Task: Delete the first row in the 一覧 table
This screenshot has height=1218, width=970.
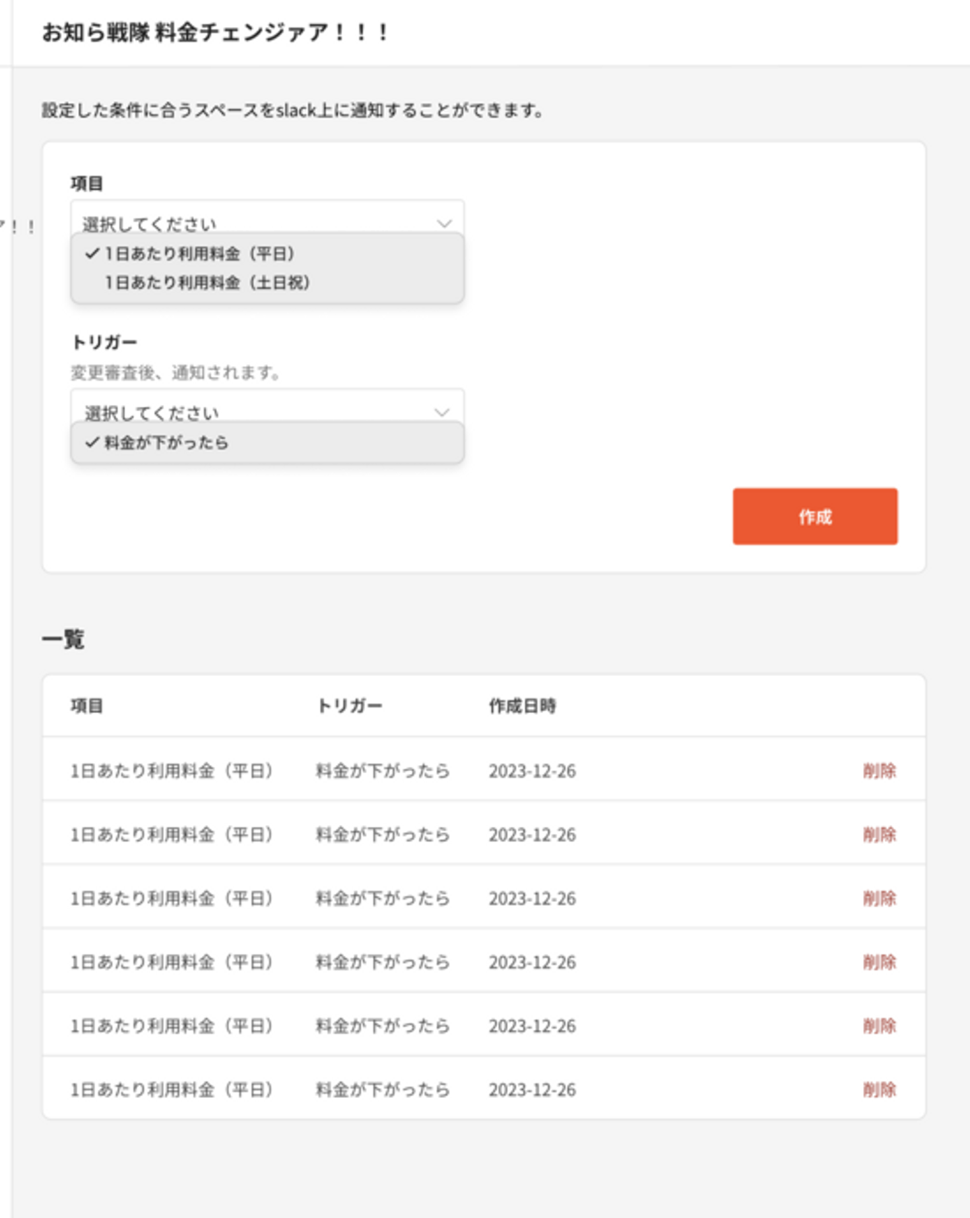Action: [879, 770]
